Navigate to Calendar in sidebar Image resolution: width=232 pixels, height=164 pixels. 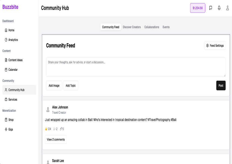[13, 70]
